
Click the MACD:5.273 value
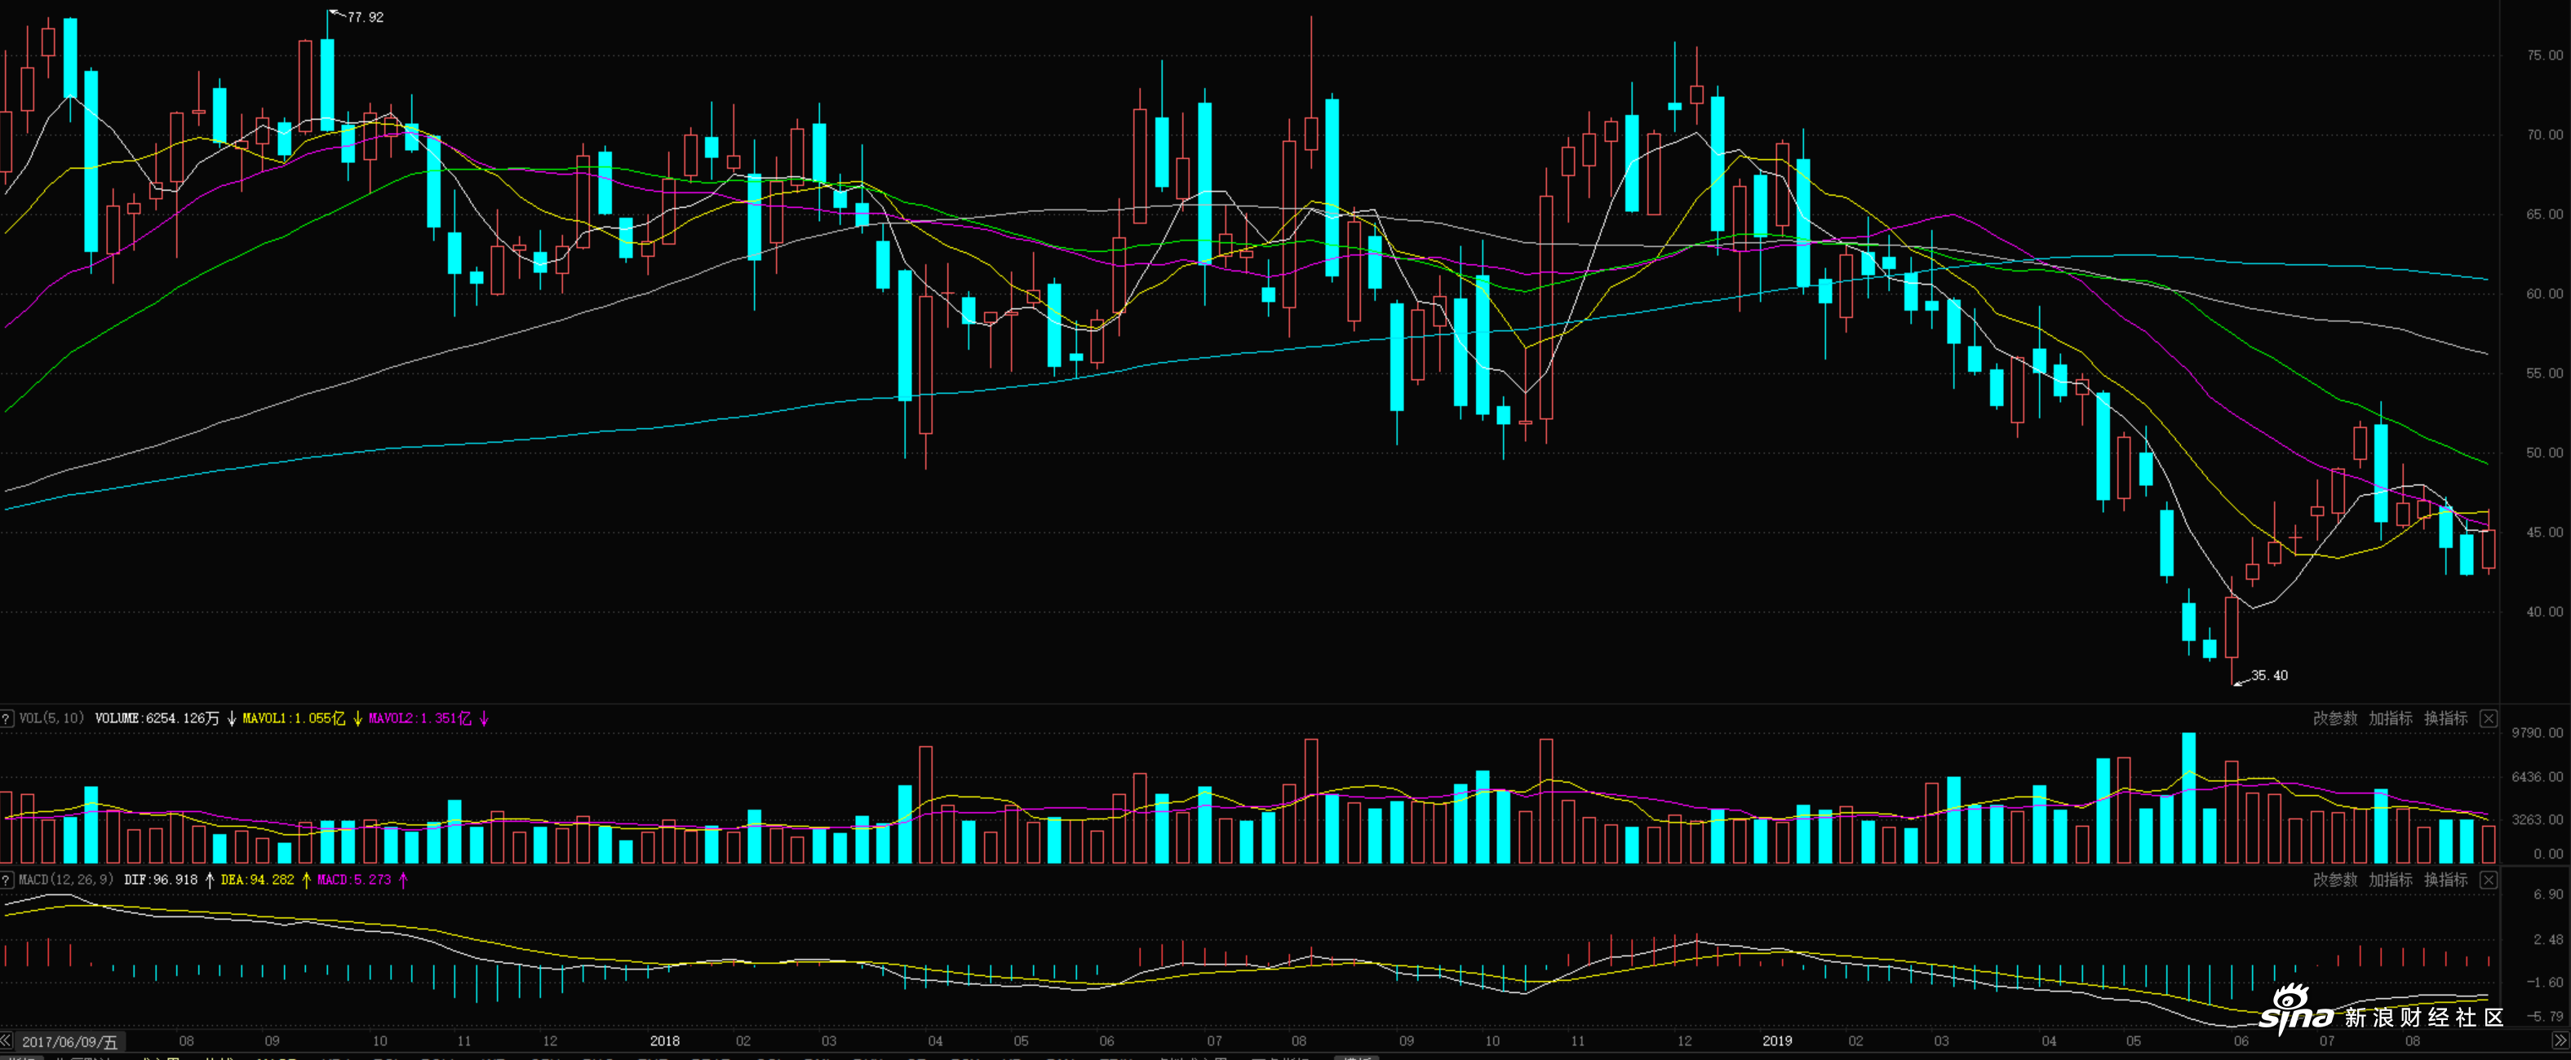pyautogui.click(x=354, y=880)
